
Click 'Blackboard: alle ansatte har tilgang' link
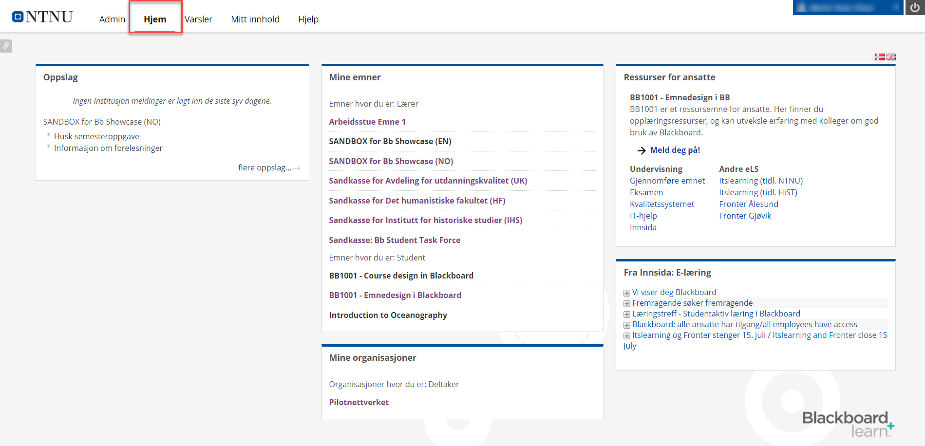(x=744, y=324)
